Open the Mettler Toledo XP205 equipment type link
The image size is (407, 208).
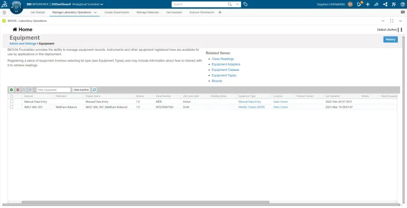[252, 107]
